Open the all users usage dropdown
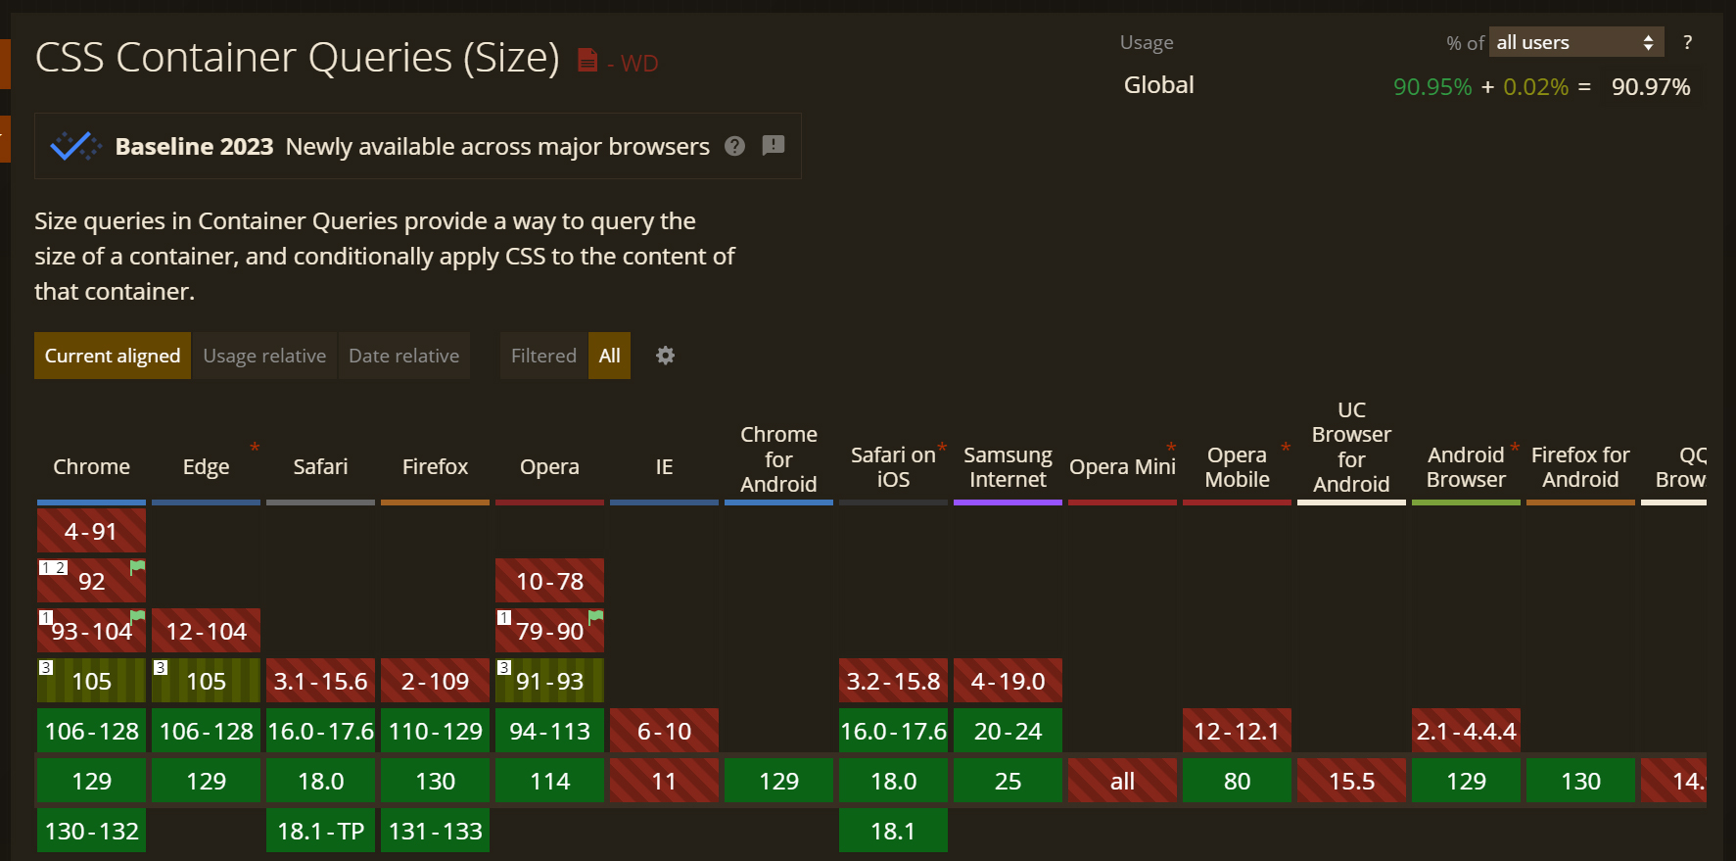This screenshot has width=1736, height=861. pyautogui.click(x=1576, y=42)
